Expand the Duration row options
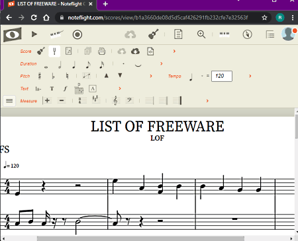The image size is (298, 241). [162, 63]
